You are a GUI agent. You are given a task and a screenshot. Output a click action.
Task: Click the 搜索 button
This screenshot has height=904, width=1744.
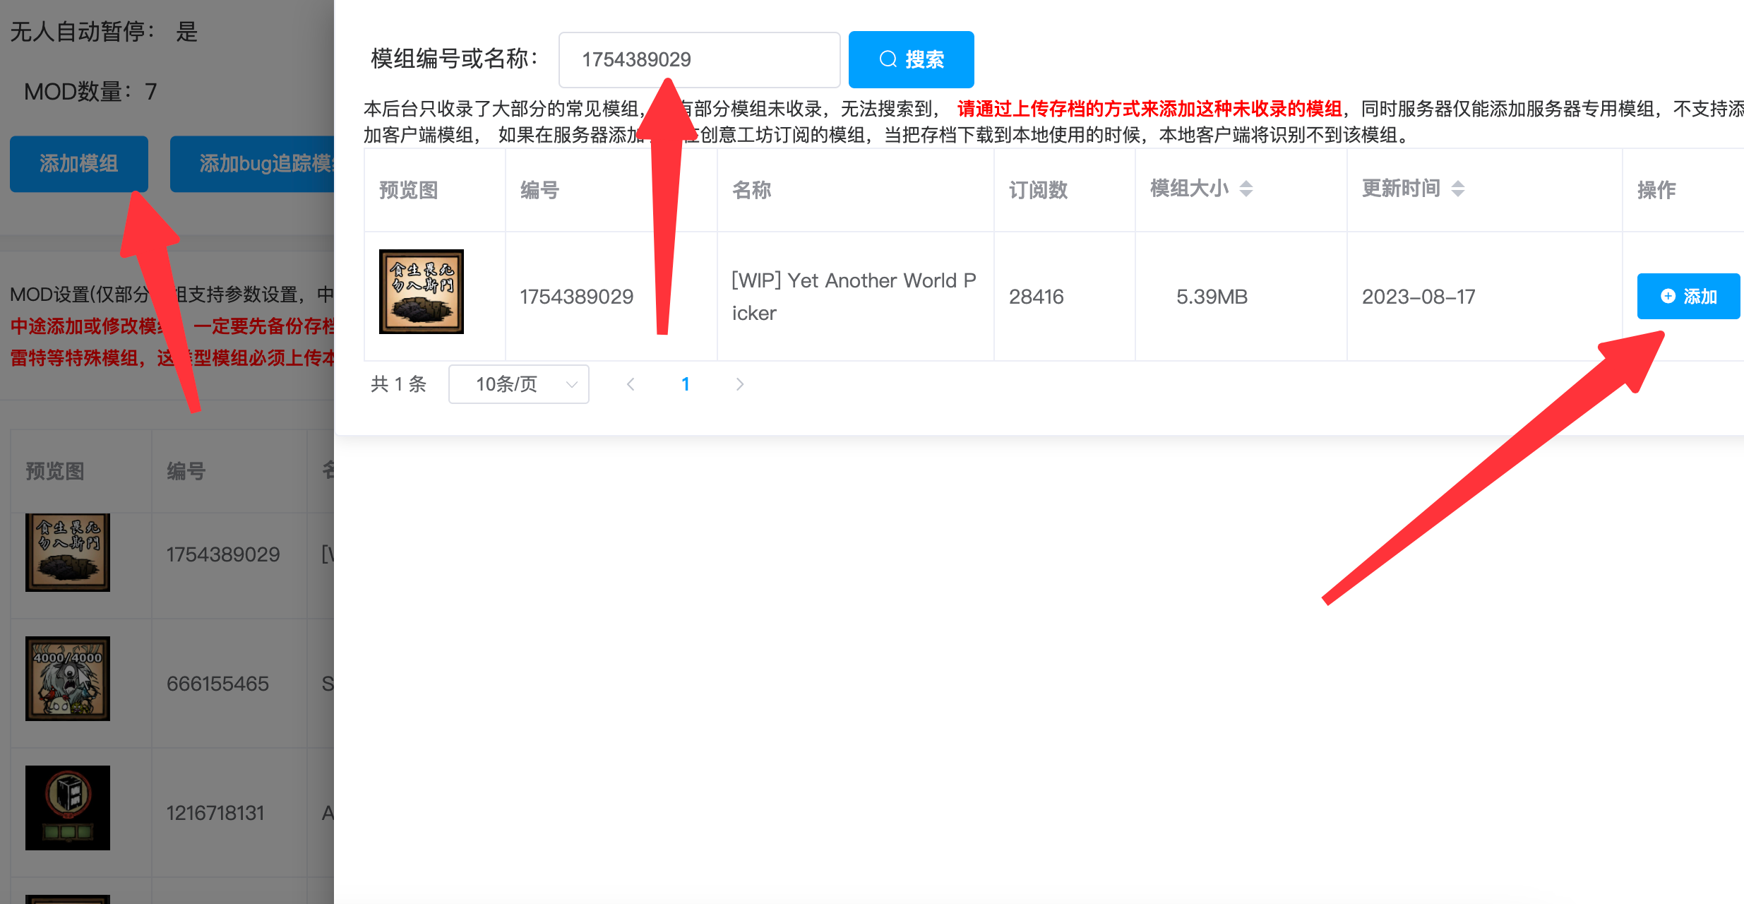[923, 59]
